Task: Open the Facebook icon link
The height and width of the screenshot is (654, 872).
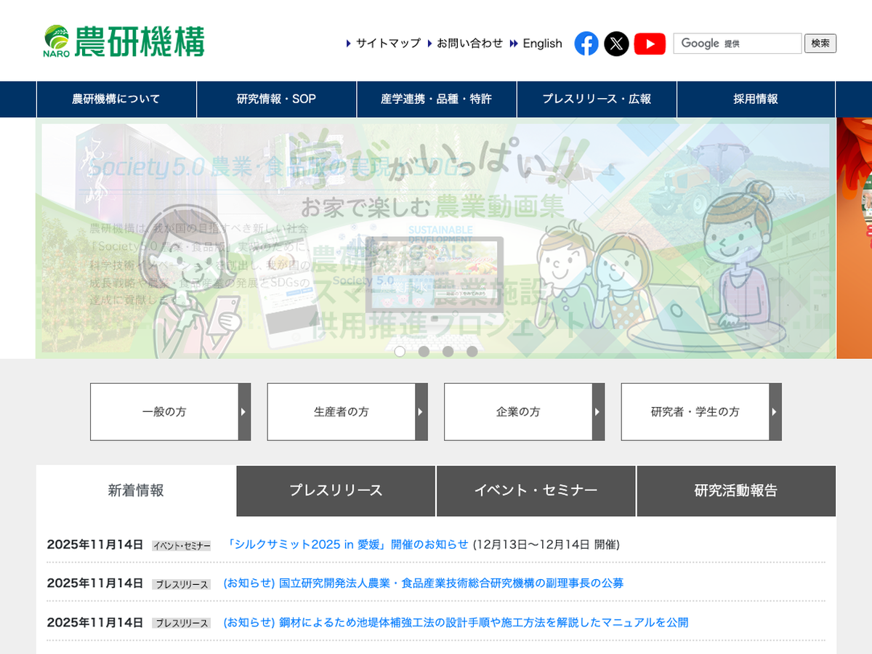Action: pyautogui.click(x=586, y=44)
